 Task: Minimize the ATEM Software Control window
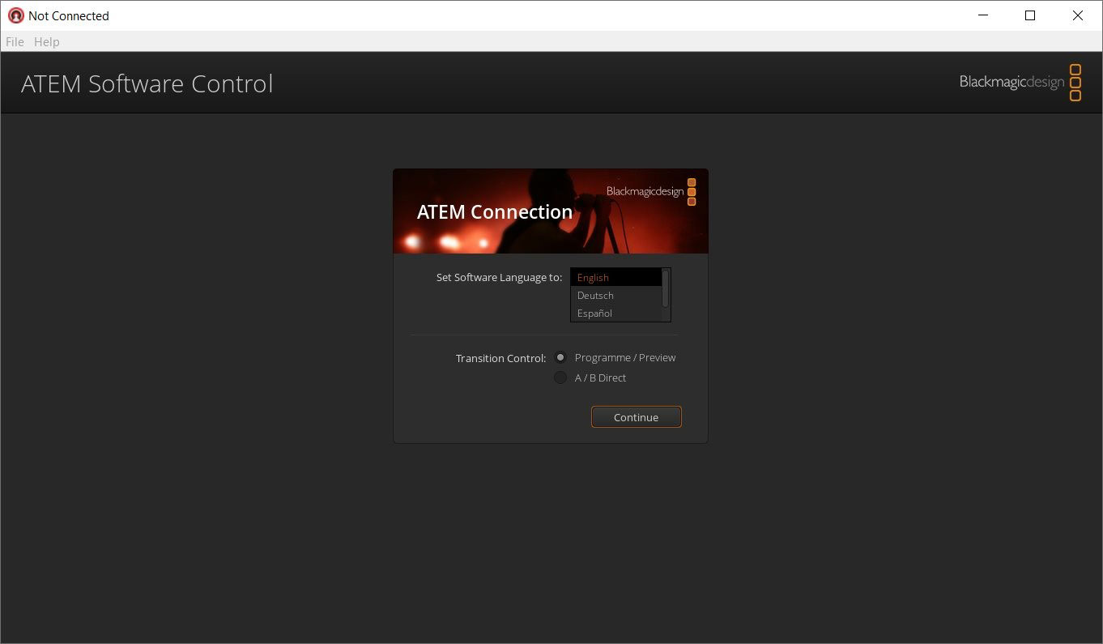coord(982,15)
